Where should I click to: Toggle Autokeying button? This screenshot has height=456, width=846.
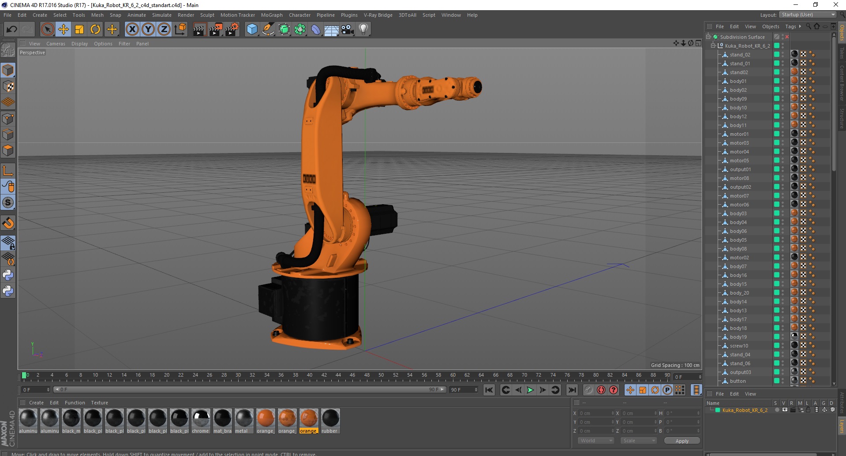pos(601,390)
